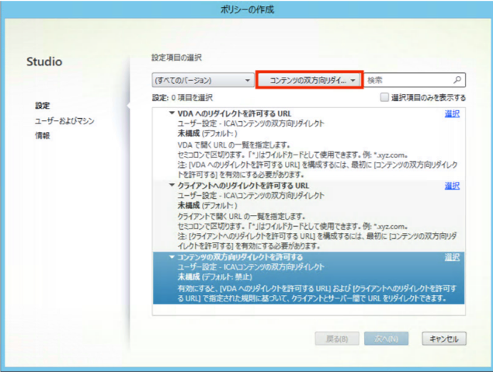Collapse the クライアントへのリダイレクトを許可する URL triangle

(172, 186)
